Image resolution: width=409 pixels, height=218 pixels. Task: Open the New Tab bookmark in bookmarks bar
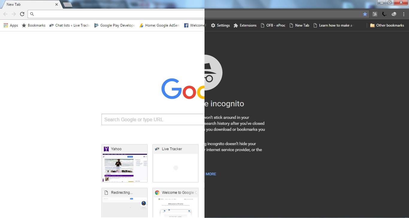(299, 25)
